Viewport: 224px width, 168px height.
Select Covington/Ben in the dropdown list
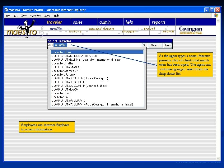point(97,52)
